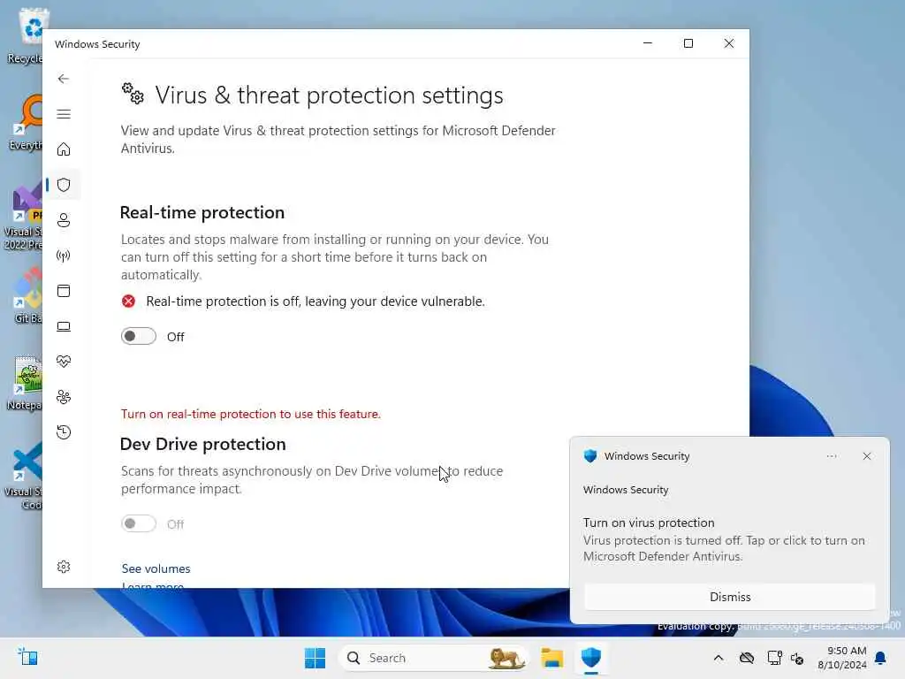Open Family options icon

[x=64, y=397]
